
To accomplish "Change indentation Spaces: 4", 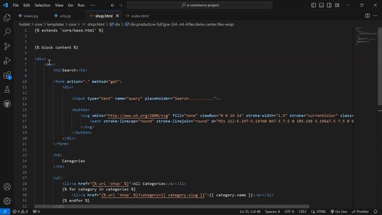I will point(272,211).
